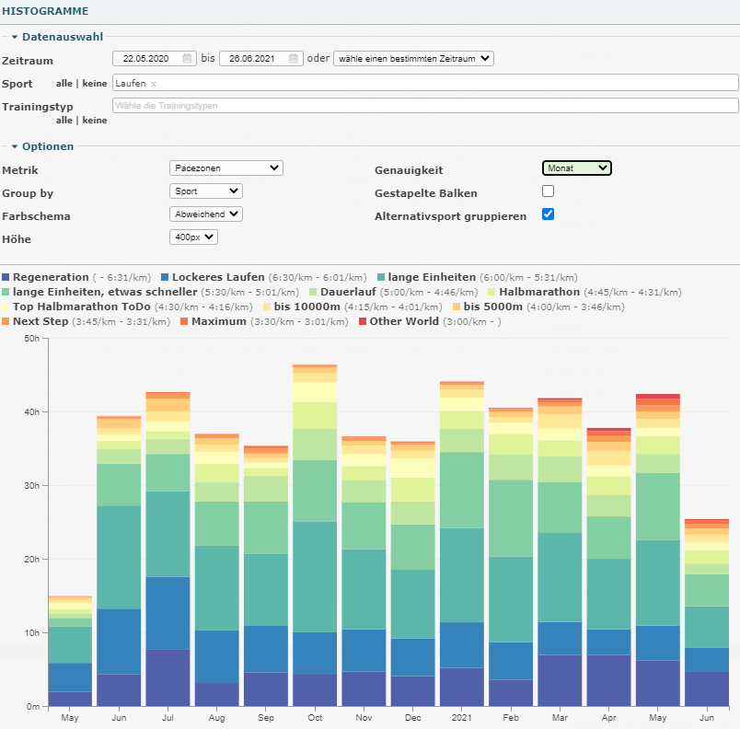Remove the Laufen sport tag
Screen dimensions: 740x729
pyautogui.click(x=154, y=84)
